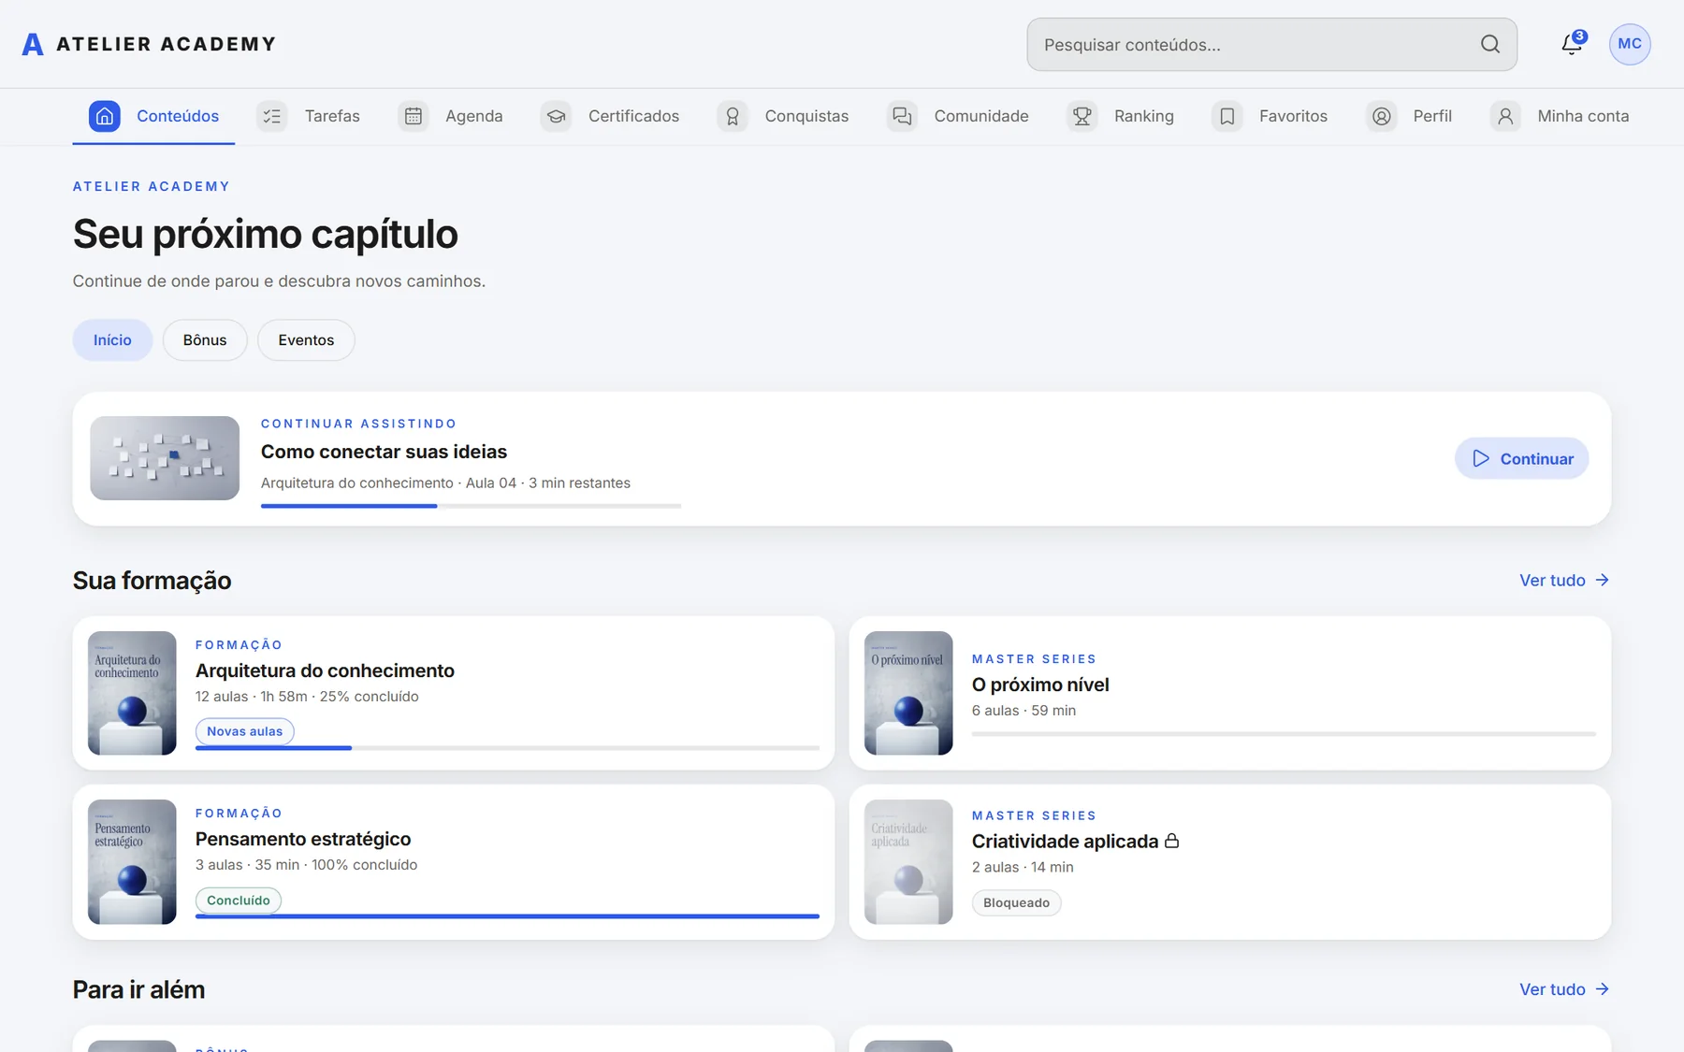Select the Bônus filter pill
1684x1052 pixels.
coord(205,340)
